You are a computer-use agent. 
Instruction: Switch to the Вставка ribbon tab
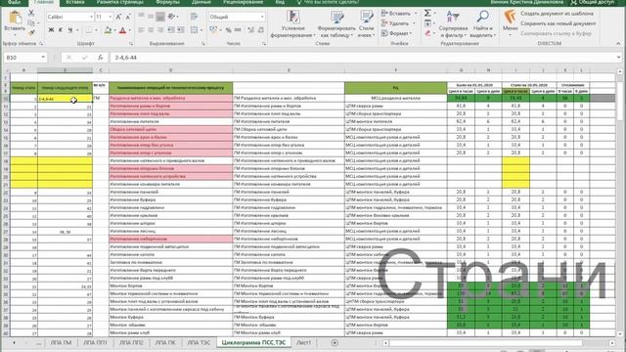(74, 2)
